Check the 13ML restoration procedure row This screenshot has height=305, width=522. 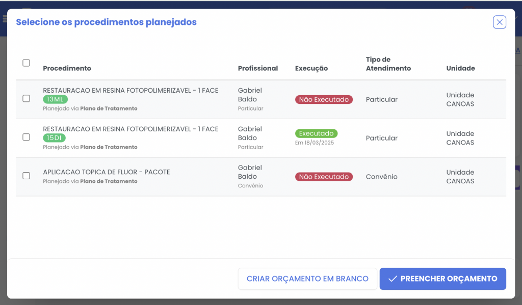coord(27,99)
